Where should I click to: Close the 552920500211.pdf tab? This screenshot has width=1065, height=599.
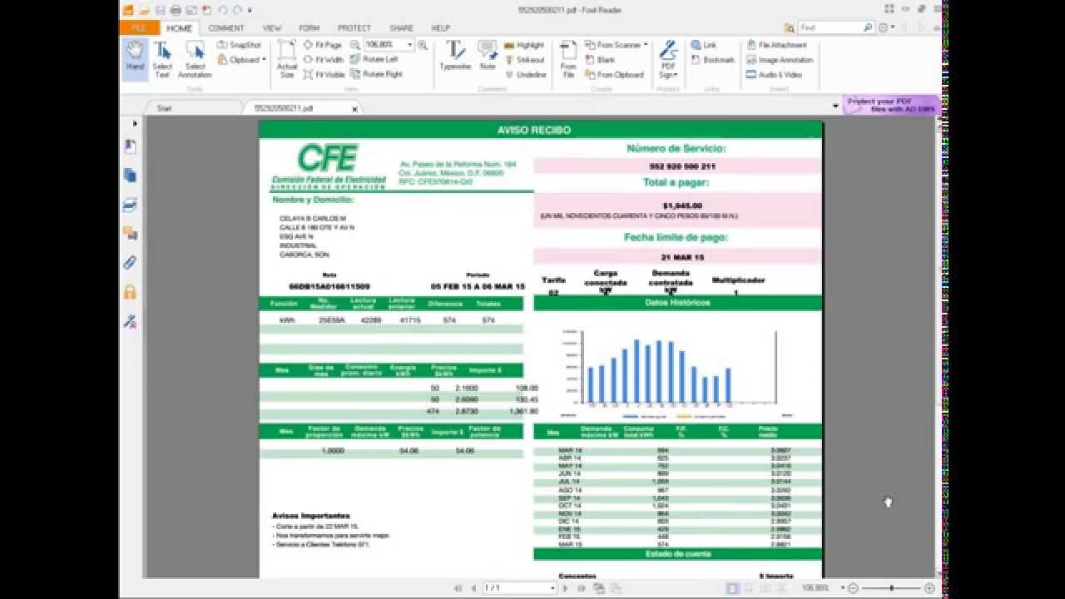(x=354, y=109)
